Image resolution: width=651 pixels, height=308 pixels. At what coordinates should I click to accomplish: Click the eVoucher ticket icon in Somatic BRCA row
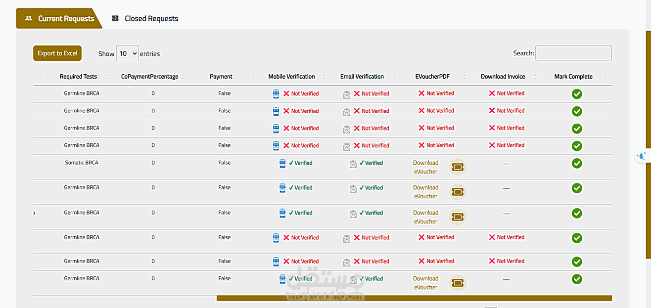coord(458,167)
